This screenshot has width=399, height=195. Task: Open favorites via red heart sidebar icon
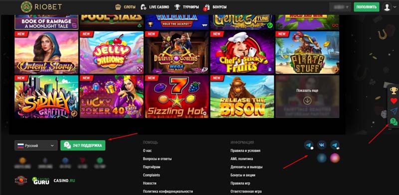394,101
